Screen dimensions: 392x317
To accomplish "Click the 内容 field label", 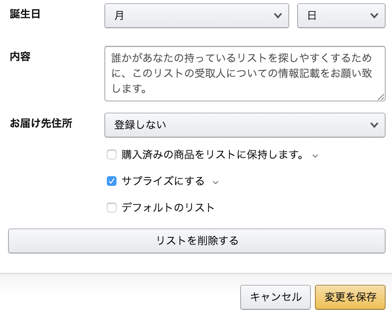I will pyautogui.click(x=20, y=57).
